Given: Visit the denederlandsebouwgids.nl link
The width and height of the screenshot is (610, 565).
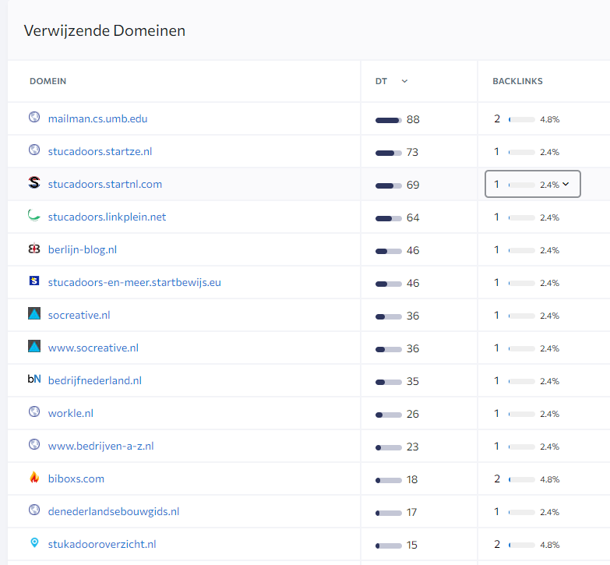Looking at the screenshot, I should coord(114,511).
